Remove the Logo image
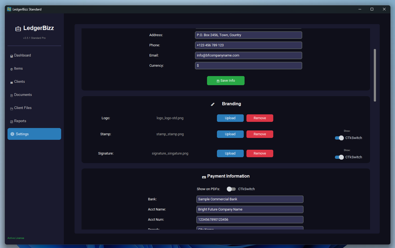The image size is (395, 248). pyautogui.click(x=260, y=118)
